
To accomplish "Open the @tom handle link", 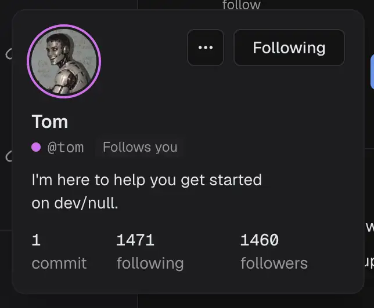I will (66, 147).
